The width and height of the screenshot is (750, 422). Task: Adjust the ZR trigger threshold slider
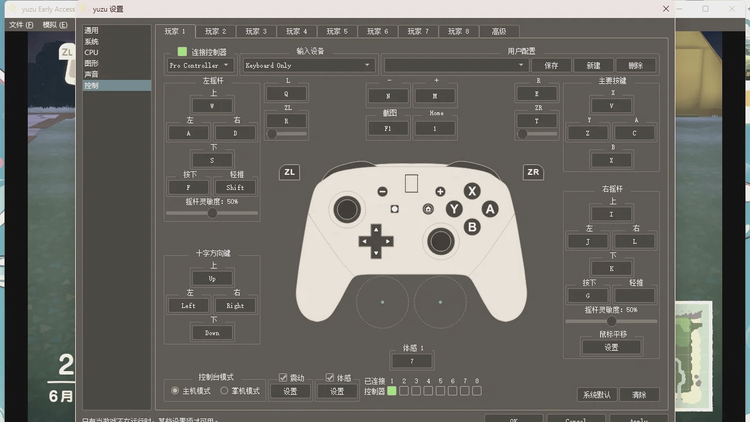coord(537,134)
